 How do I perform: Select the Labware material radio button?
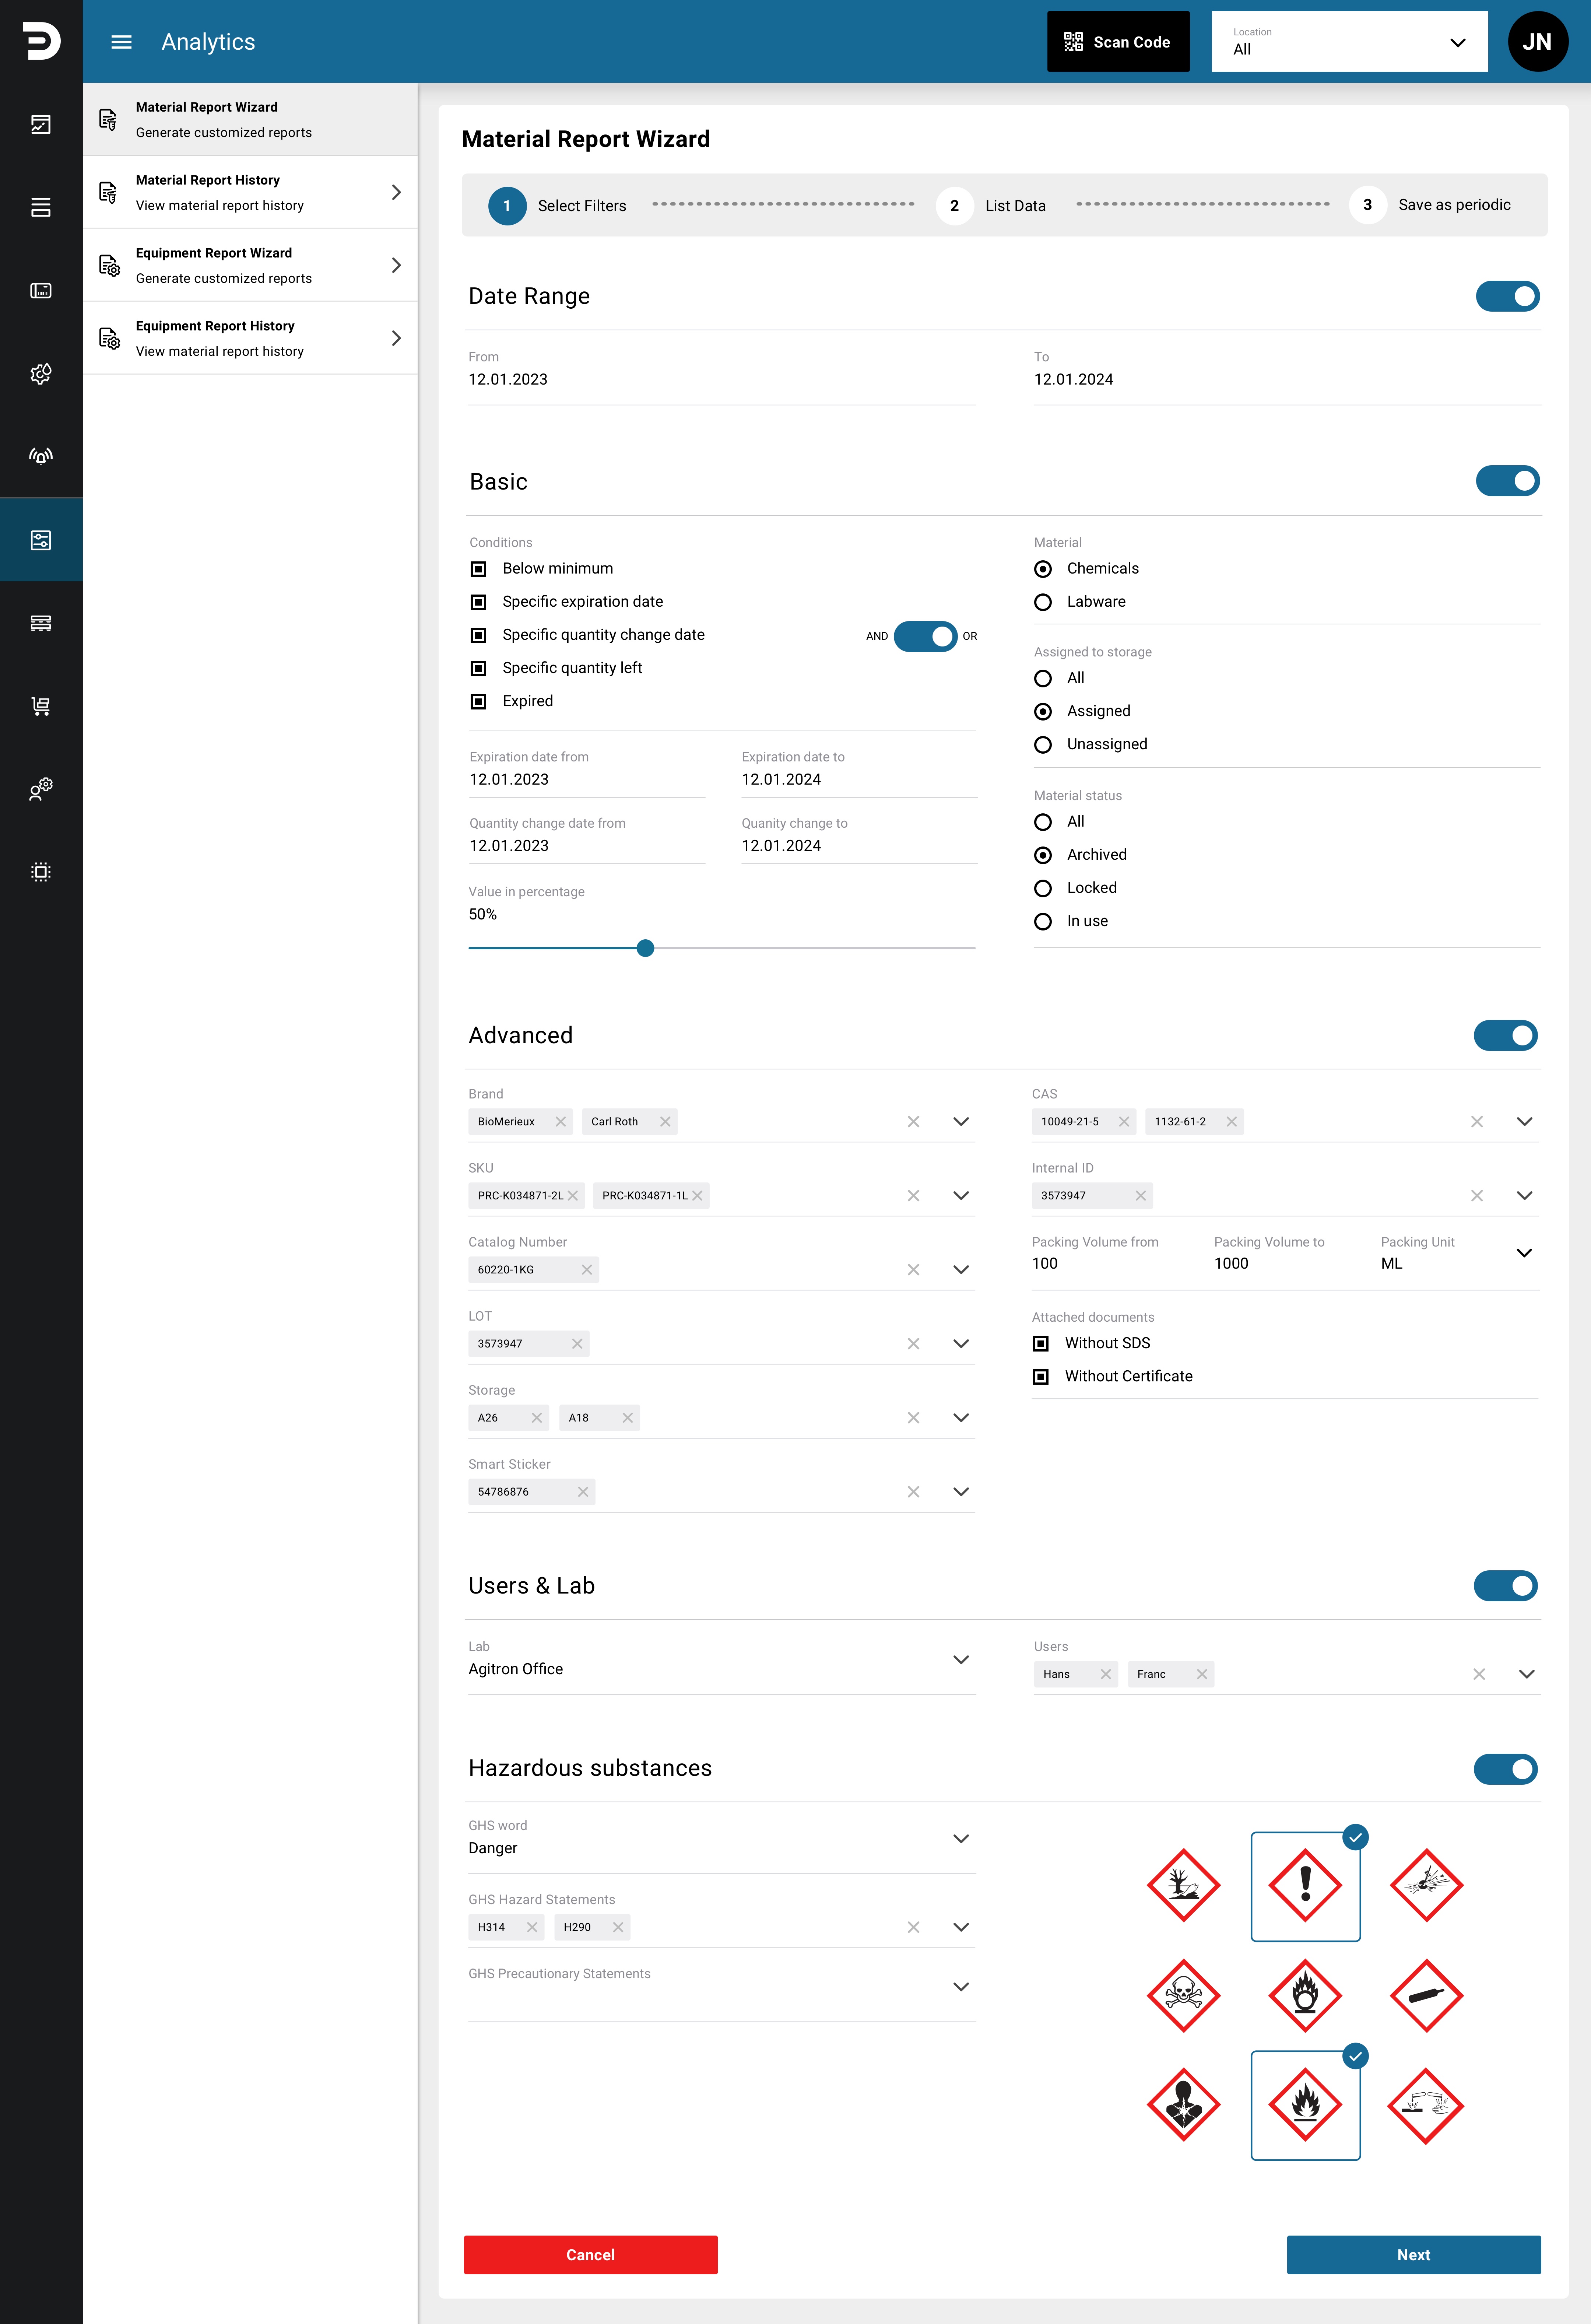(x=1043, y=602)
